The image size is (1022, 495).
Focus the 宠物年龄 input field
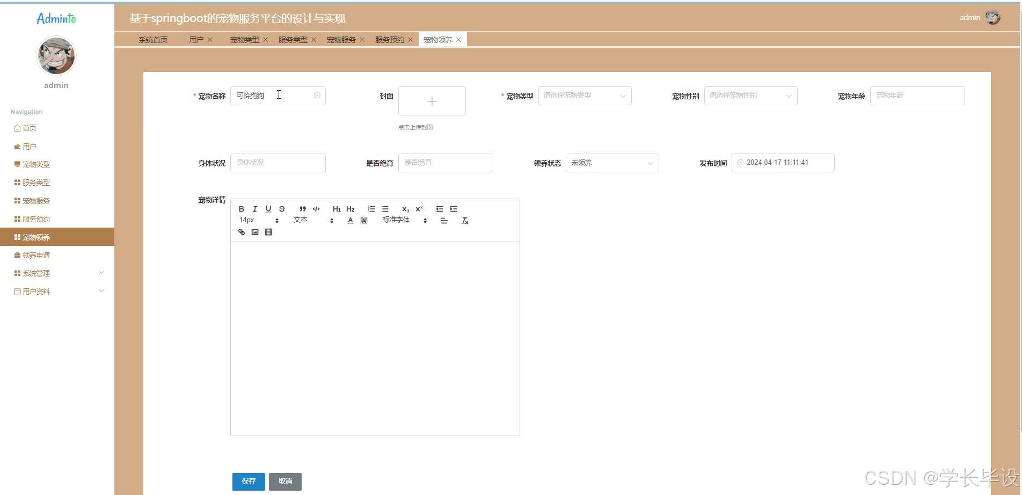click(917, 96)
